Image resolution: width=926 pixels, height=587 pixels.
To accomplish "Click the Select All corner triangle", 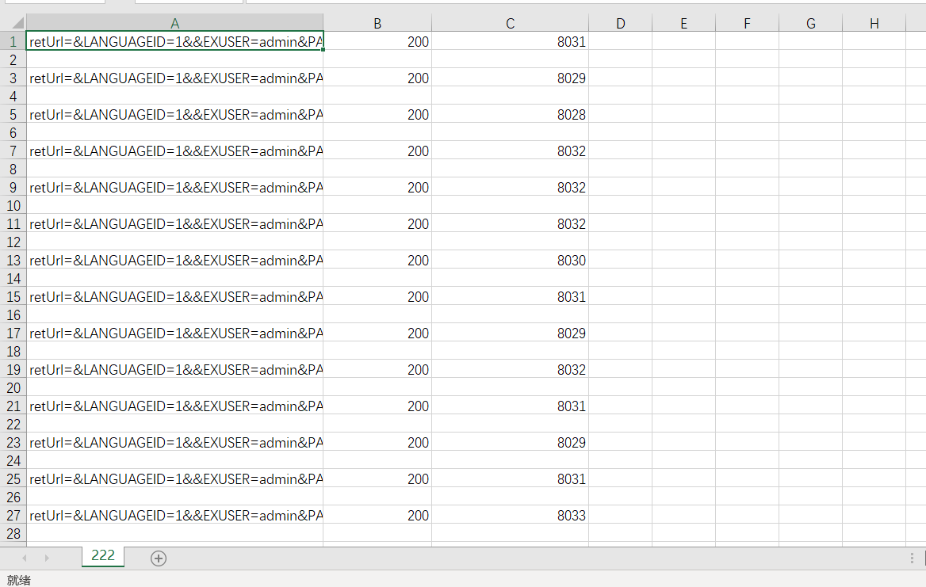I will click(13, 24).
